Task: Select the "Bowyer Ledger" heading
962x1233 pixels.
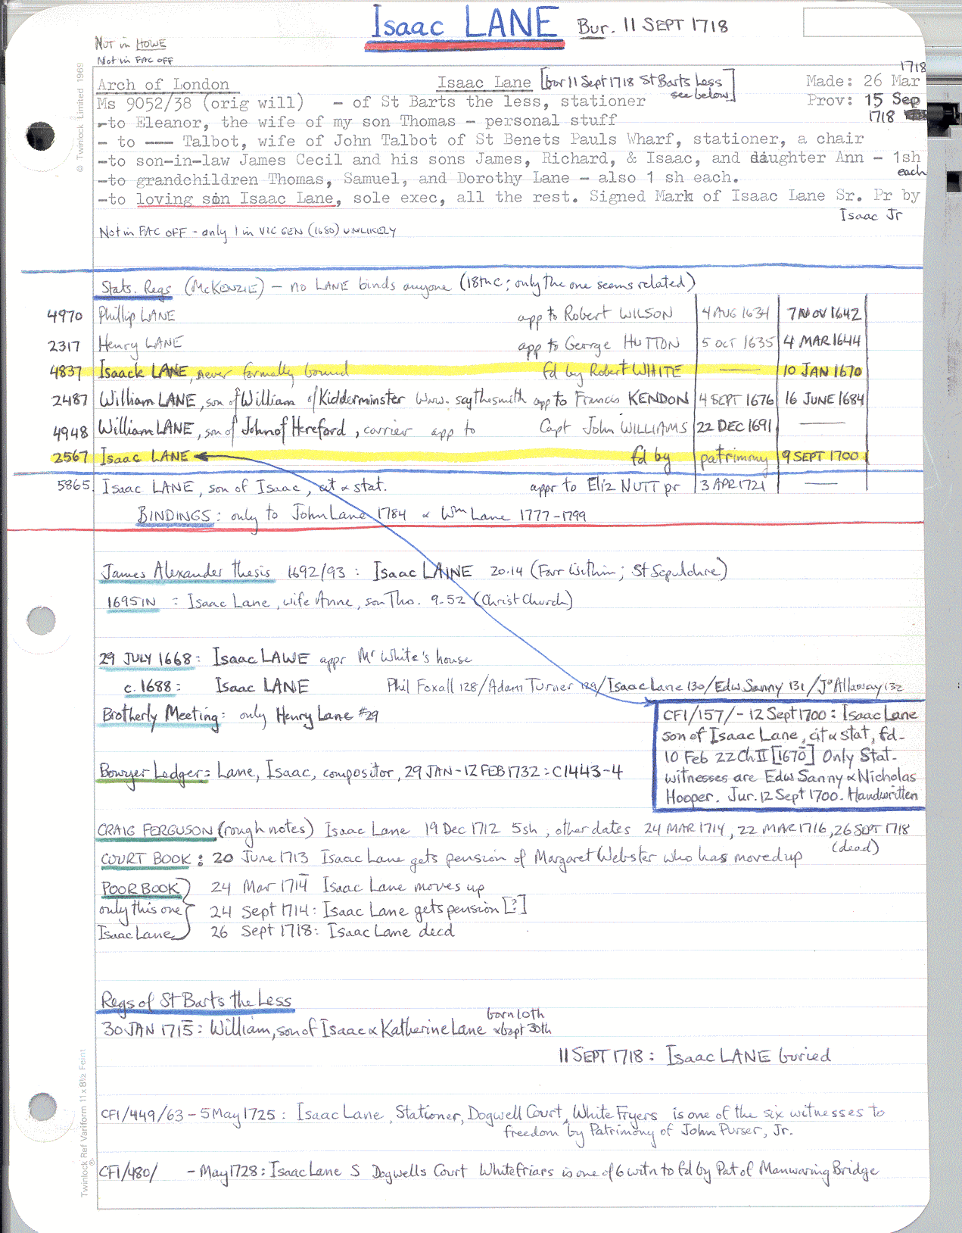Action: 154,773
